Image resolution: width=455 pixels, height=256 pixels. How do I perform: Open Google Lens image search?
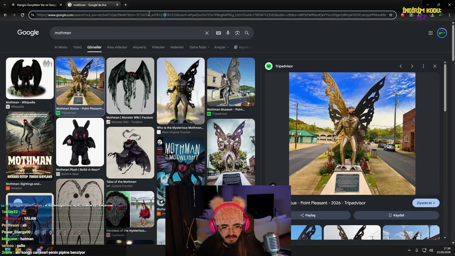coord(237,33)
